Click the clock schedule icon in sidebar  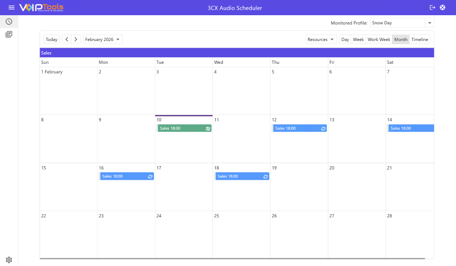click(9, 21)
